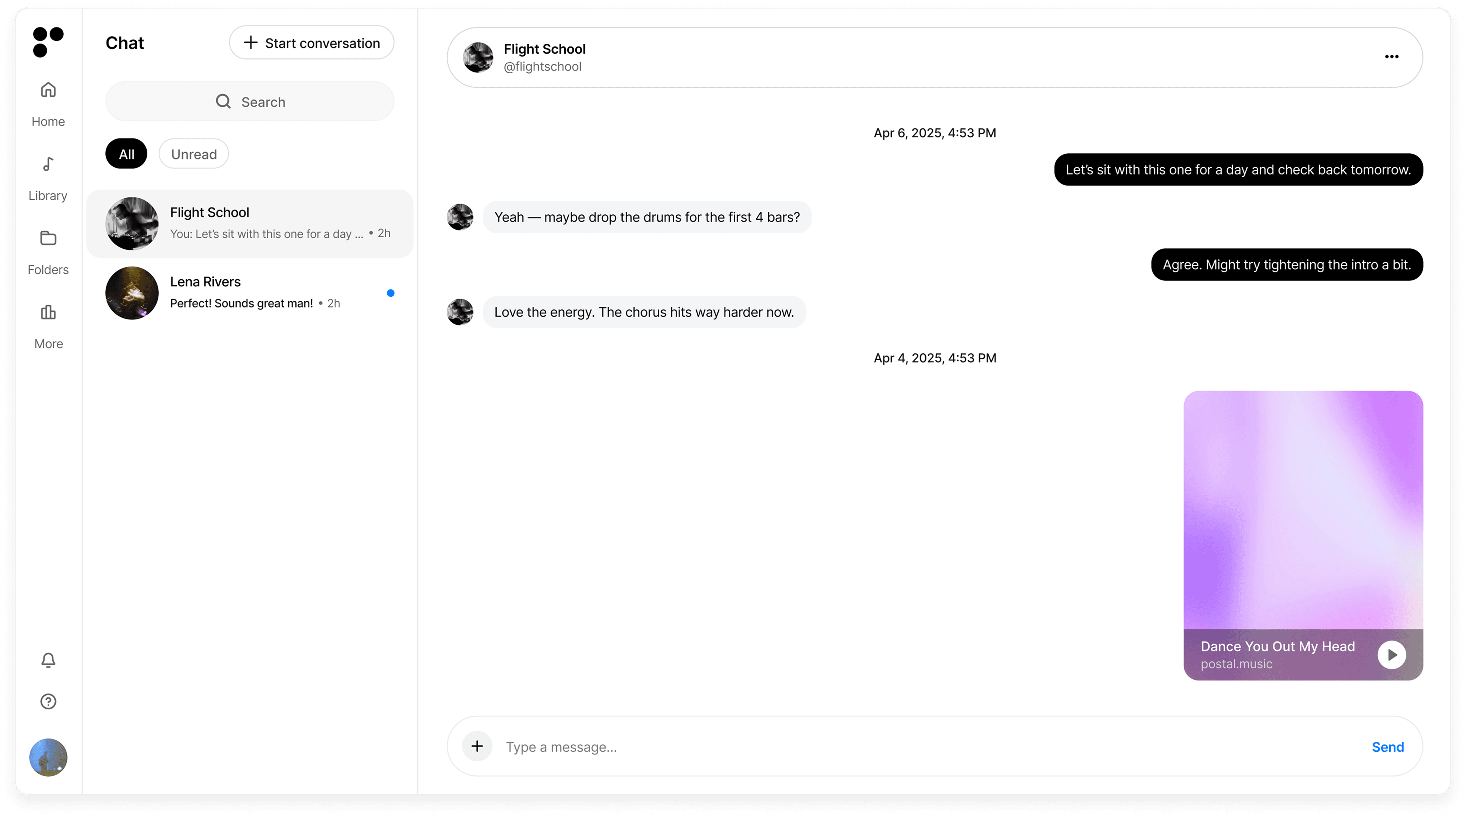The width and height of the screenshot is (1466, 817).
Task: Click Flight School avatar in chat header
Action: tap(478, 58)
